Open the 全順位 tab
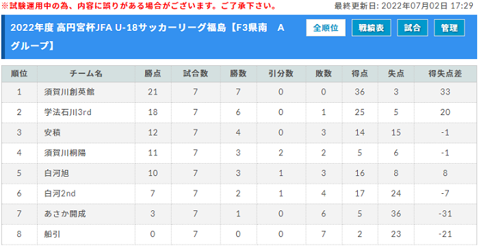Viewport: 479px width, 248px height. (x=326, y=28)
